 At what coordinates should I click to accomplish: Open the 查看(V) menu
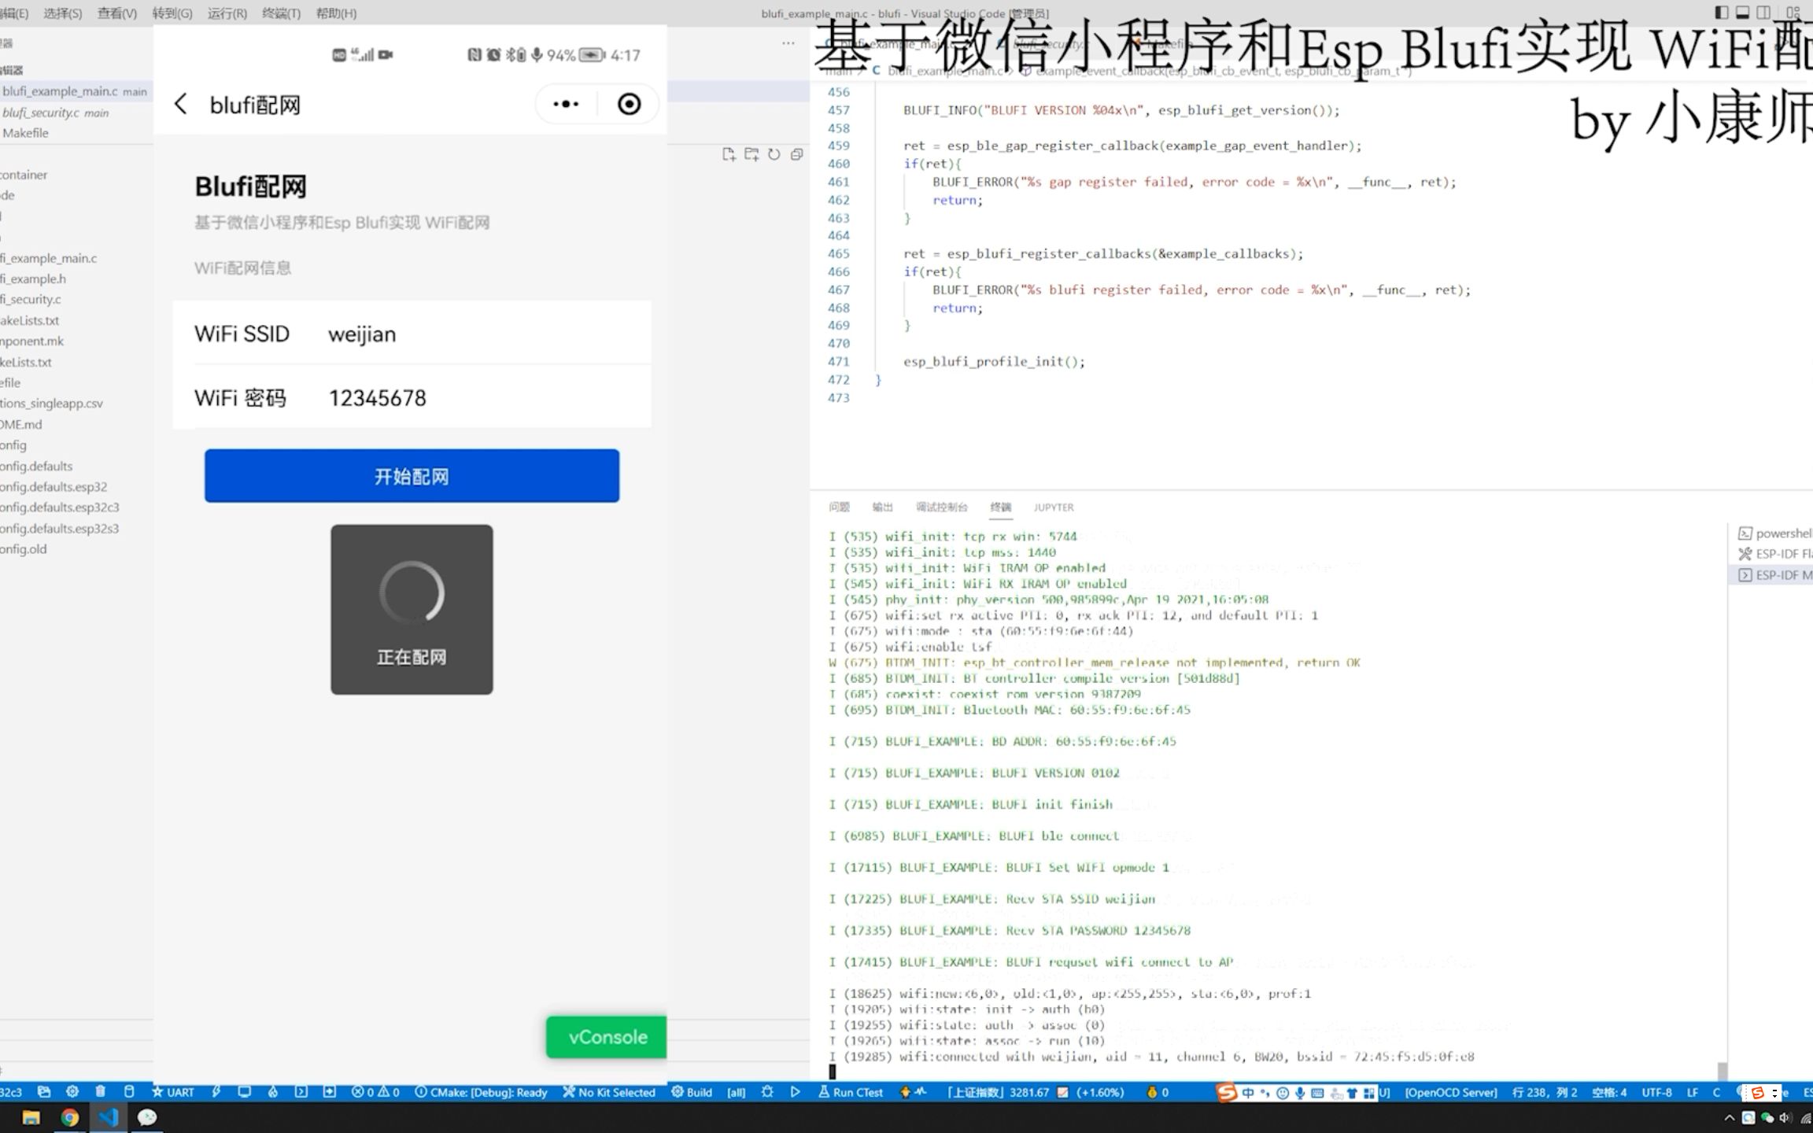(x=117, y=13)
